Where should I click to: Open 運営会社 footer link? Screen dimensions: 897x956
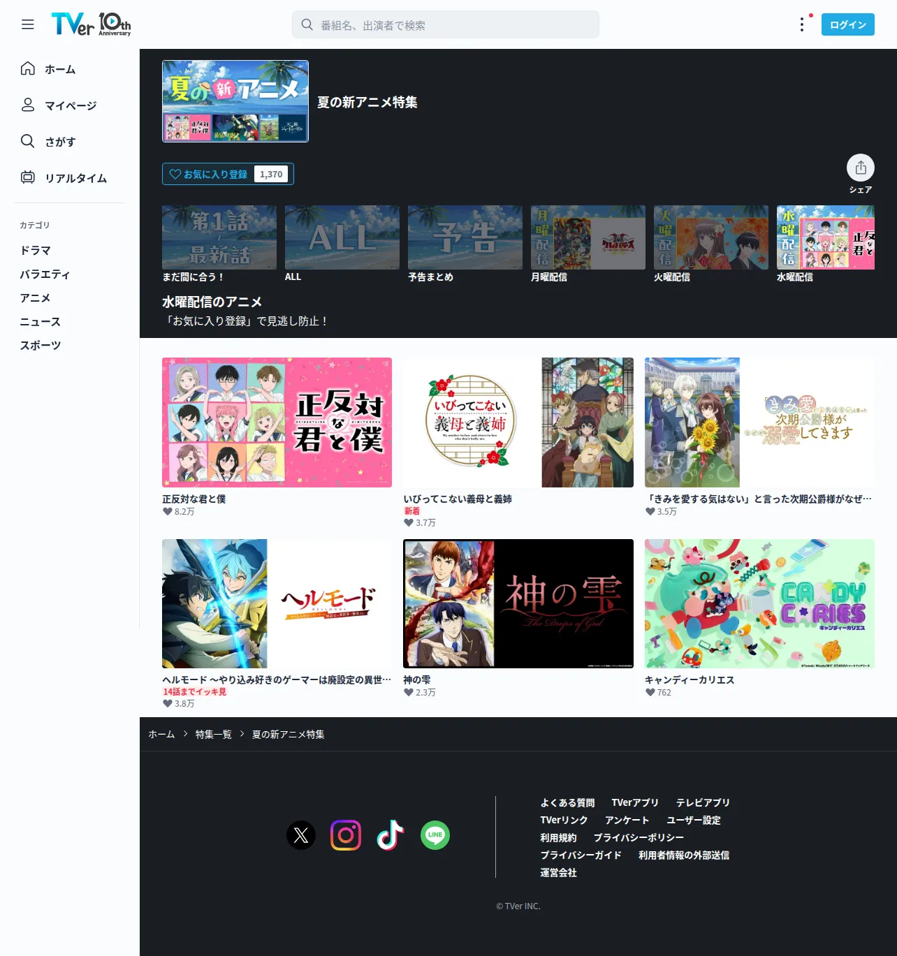(559, 873)
